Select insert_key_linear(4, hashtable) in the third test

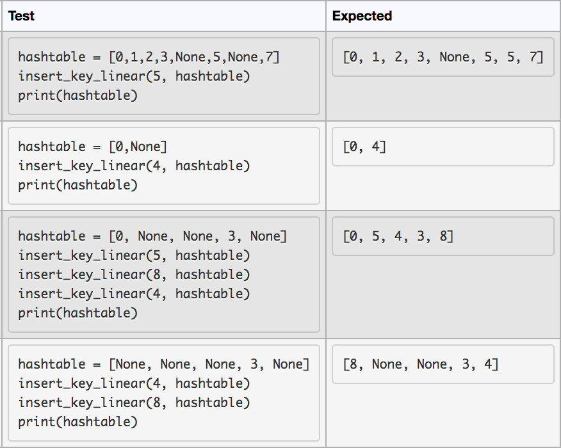(134, 294)
